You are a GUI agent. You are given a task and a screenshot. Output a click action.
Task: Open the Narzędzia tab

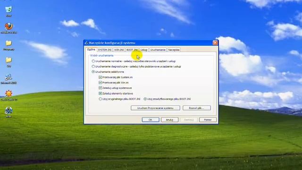[x=174, y=50]
